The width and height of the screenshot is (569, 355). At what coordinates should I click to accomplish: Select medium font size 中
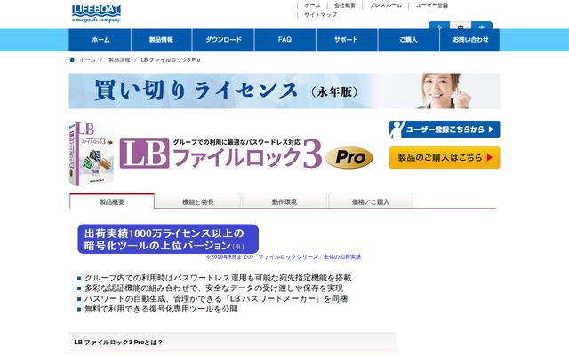point(461,27)
